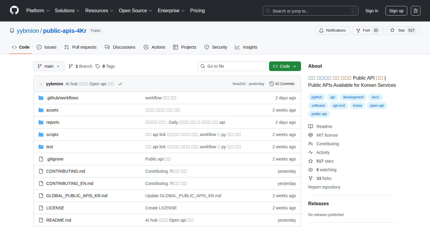Click the LICENSE file icon
The image size is (430, 227).
(x=41, y=208)
